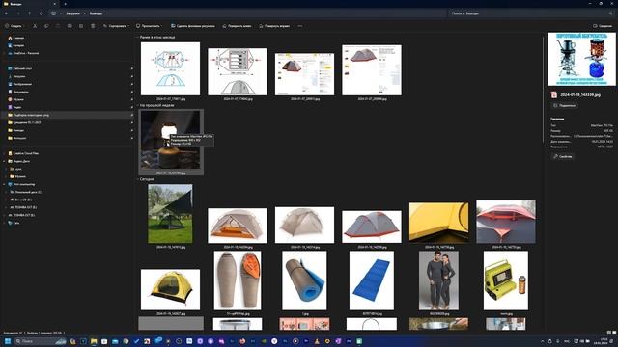Switch to large thumbnails view in status bar

tap(614, 333)
